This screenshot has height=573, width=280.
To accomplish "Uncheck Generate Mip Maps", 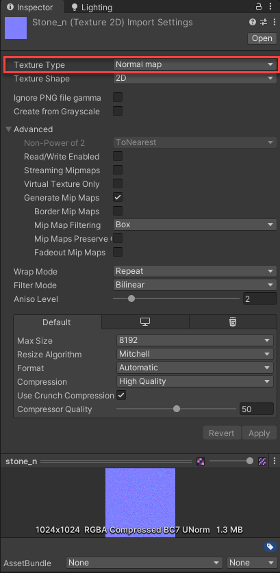I will tap(118, 197).
